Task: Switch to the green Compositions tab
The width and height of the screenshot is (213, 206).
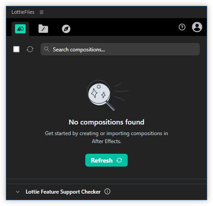Action: coord(20,29)
